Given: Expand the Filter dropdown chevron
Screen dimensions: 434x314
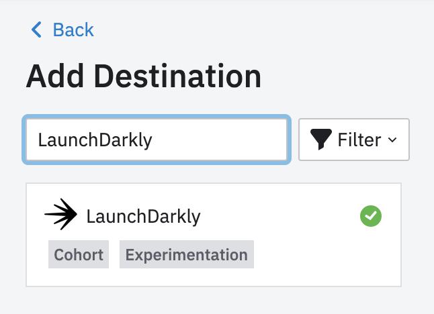Looking at the screenshot, I should [x=393, y=140].
